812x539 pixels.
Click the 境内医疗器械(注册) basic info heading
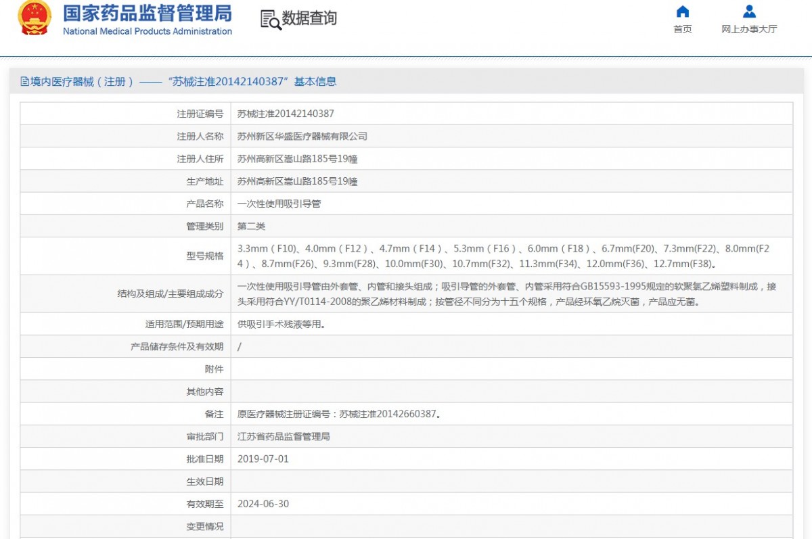click(x=179, y=82)
